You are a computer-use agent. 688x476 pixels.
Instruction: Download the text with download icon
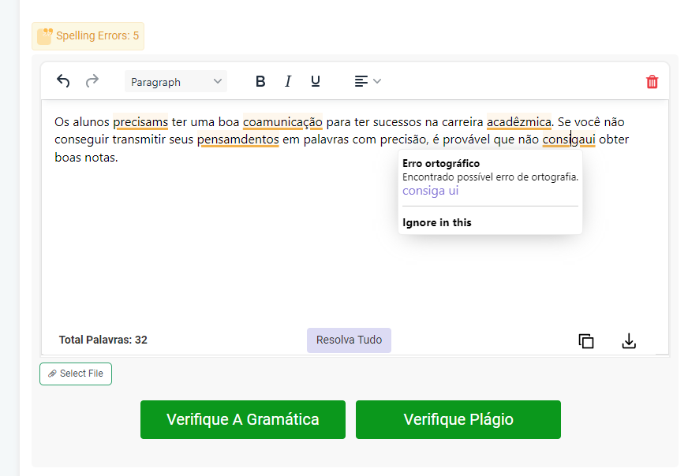(x=629, y=340)
